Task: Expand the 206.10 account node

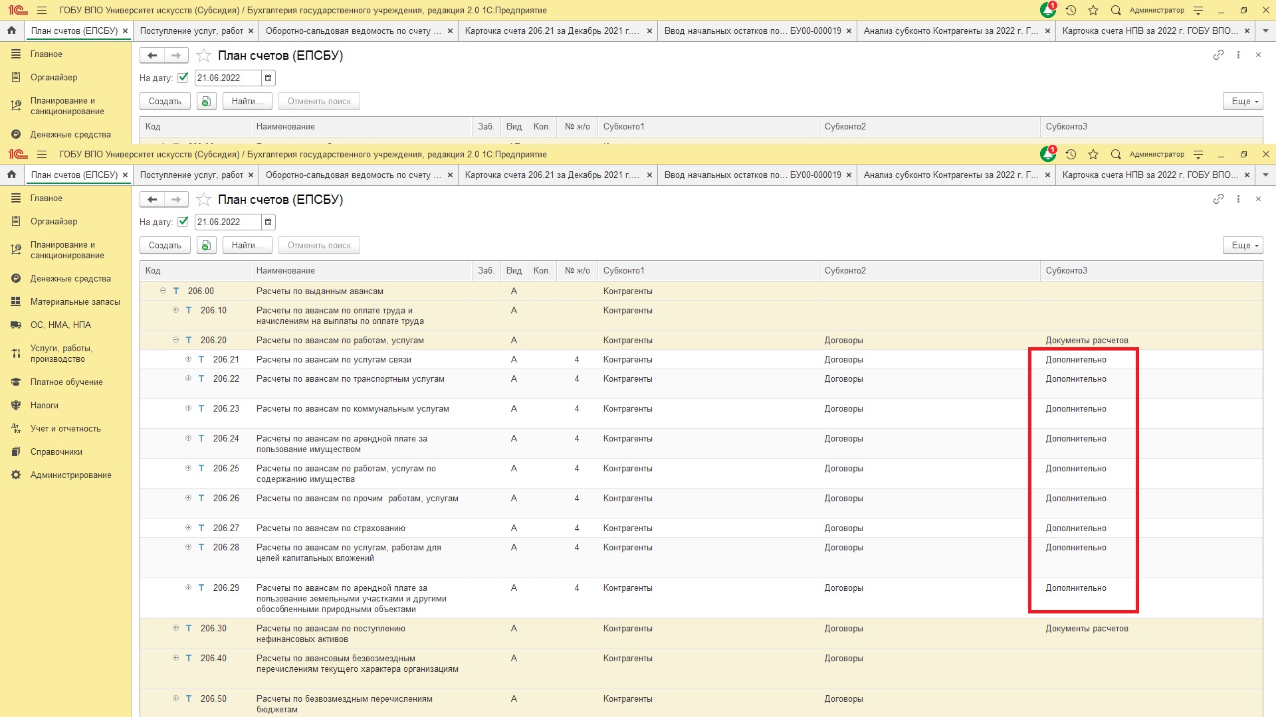Action: [175, 310]
